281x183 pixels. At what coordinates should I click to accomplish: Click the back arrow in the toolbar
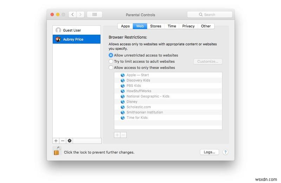coord(73,14)
